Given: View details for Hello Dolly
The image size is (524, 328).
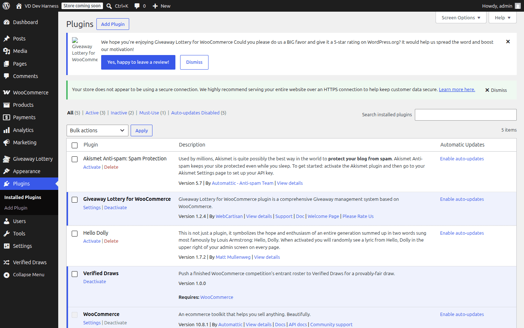Looking at the screenshot, I should tap(267, 257).
